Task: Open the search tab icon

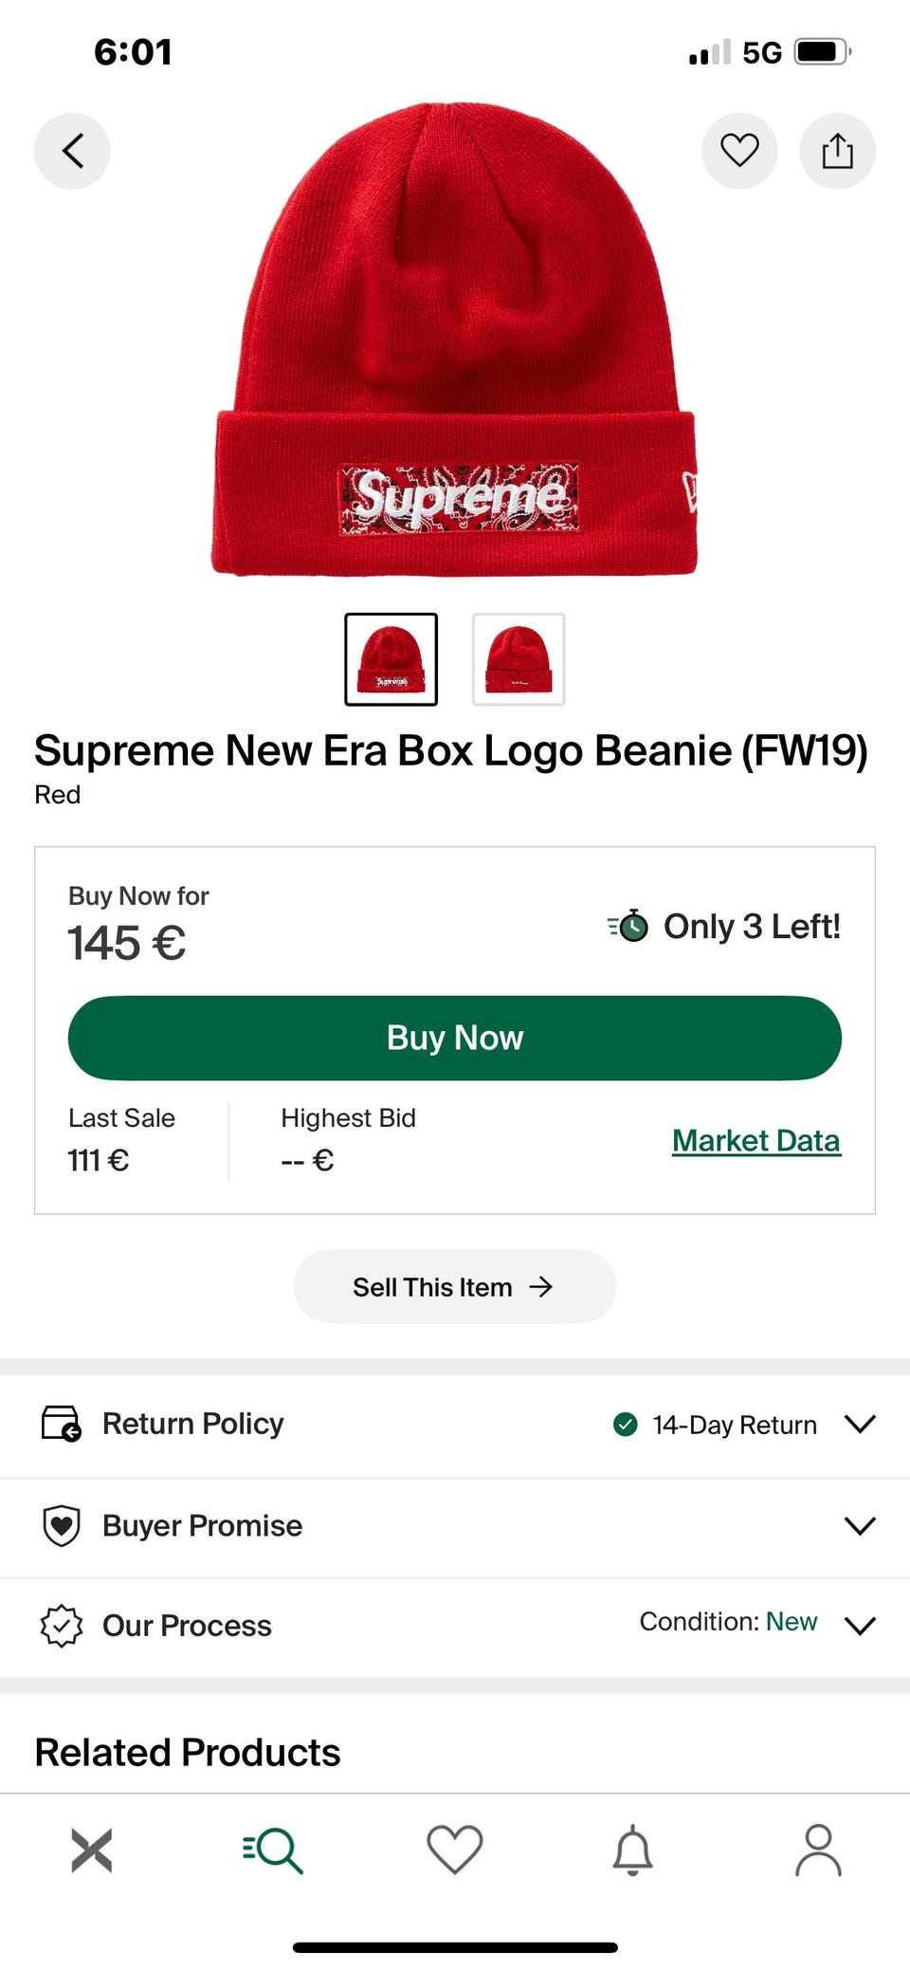Action: 273,1850
